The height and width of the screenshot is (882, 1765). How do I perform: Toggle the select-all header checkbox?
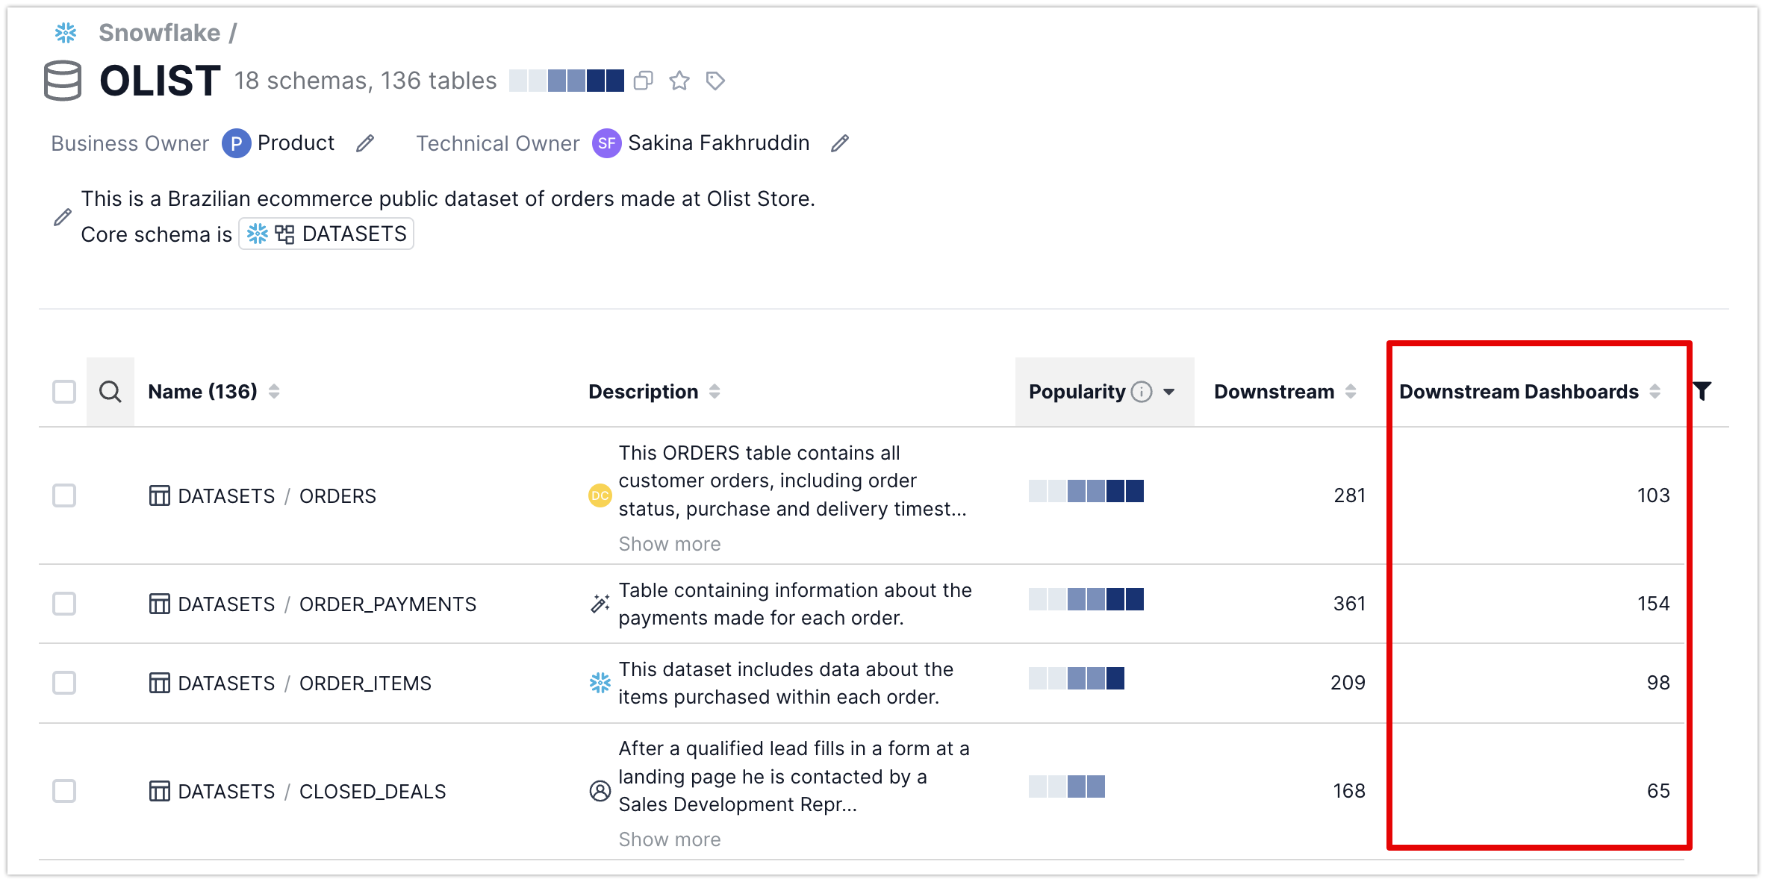tap(64, 392)
